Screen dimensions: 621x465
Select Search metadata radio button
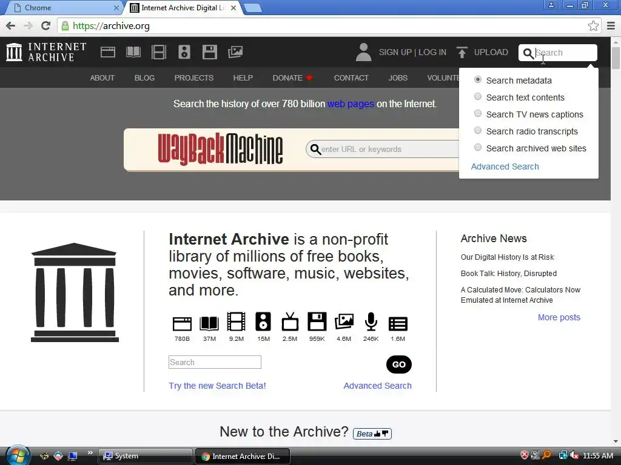pos(478,80)
